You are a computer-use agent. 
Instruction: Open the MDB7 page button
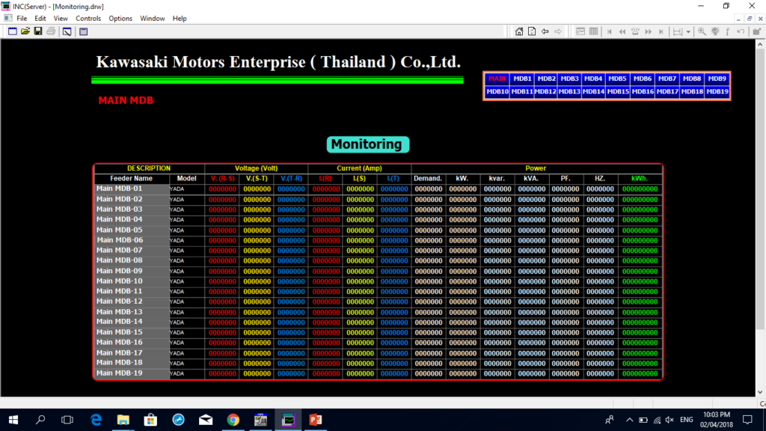click(x=667, y=79)
